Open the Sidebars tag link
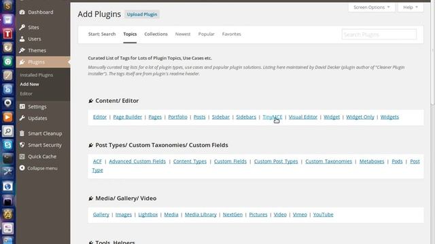Screen dimensions: 435x244 tap(246, 117)
